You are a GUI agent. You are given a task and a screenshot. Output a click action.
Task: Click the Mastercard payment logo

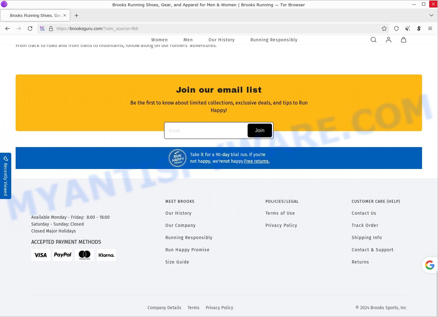tap(84, 255)
